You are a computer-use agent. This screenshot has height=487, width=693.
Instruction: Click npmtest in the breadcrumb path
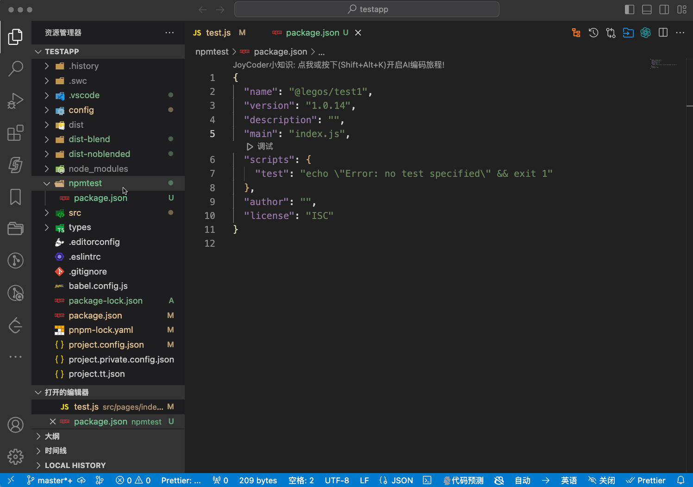tap(212, 52)
